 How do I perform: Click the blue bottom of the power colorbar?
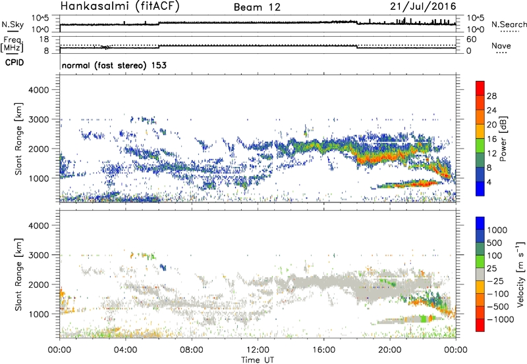coord(480,189)
